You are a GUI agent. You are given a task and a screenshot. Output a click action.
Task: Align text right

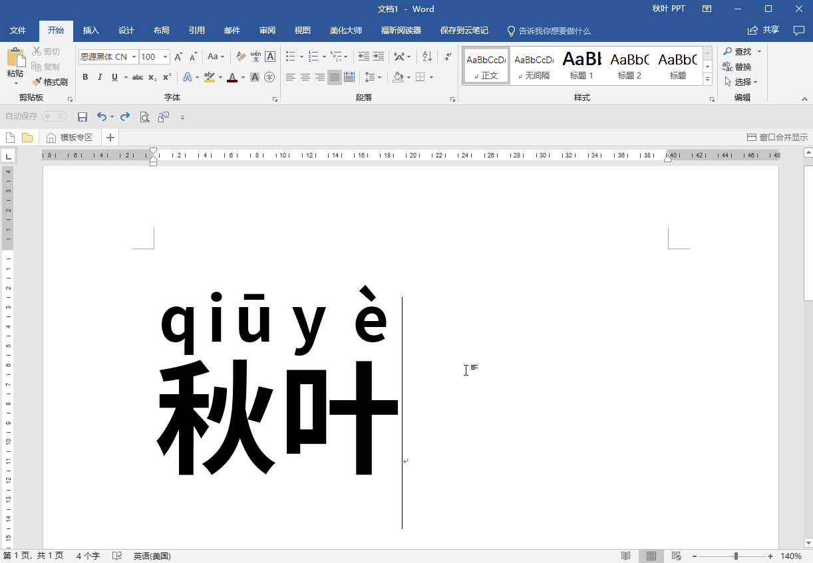[320, 77]
